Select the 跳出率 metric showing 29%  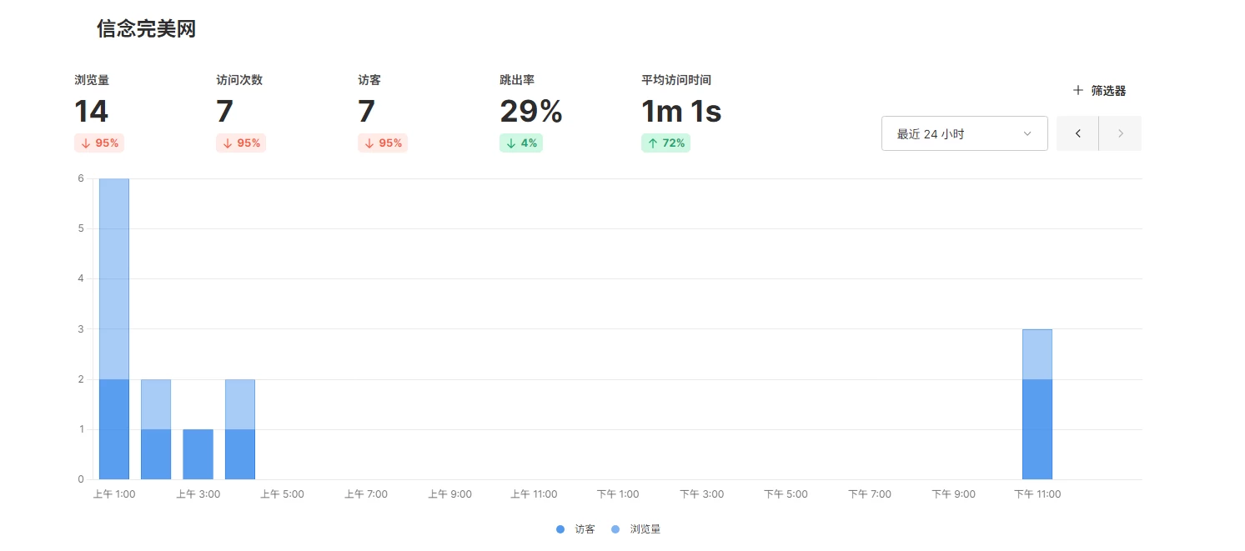click(x=530, y=111)
